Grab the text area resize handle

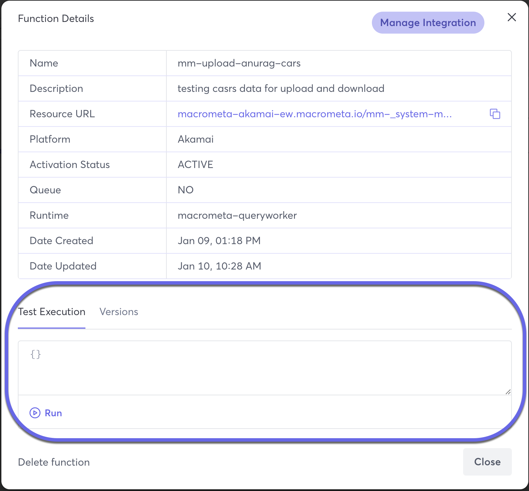click(x=508, y=392)
